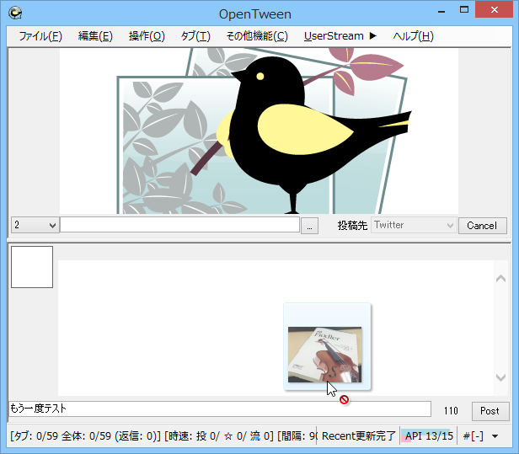
Task: Click the API 13/15 rate limit indicator
Action: coord(429,436)
